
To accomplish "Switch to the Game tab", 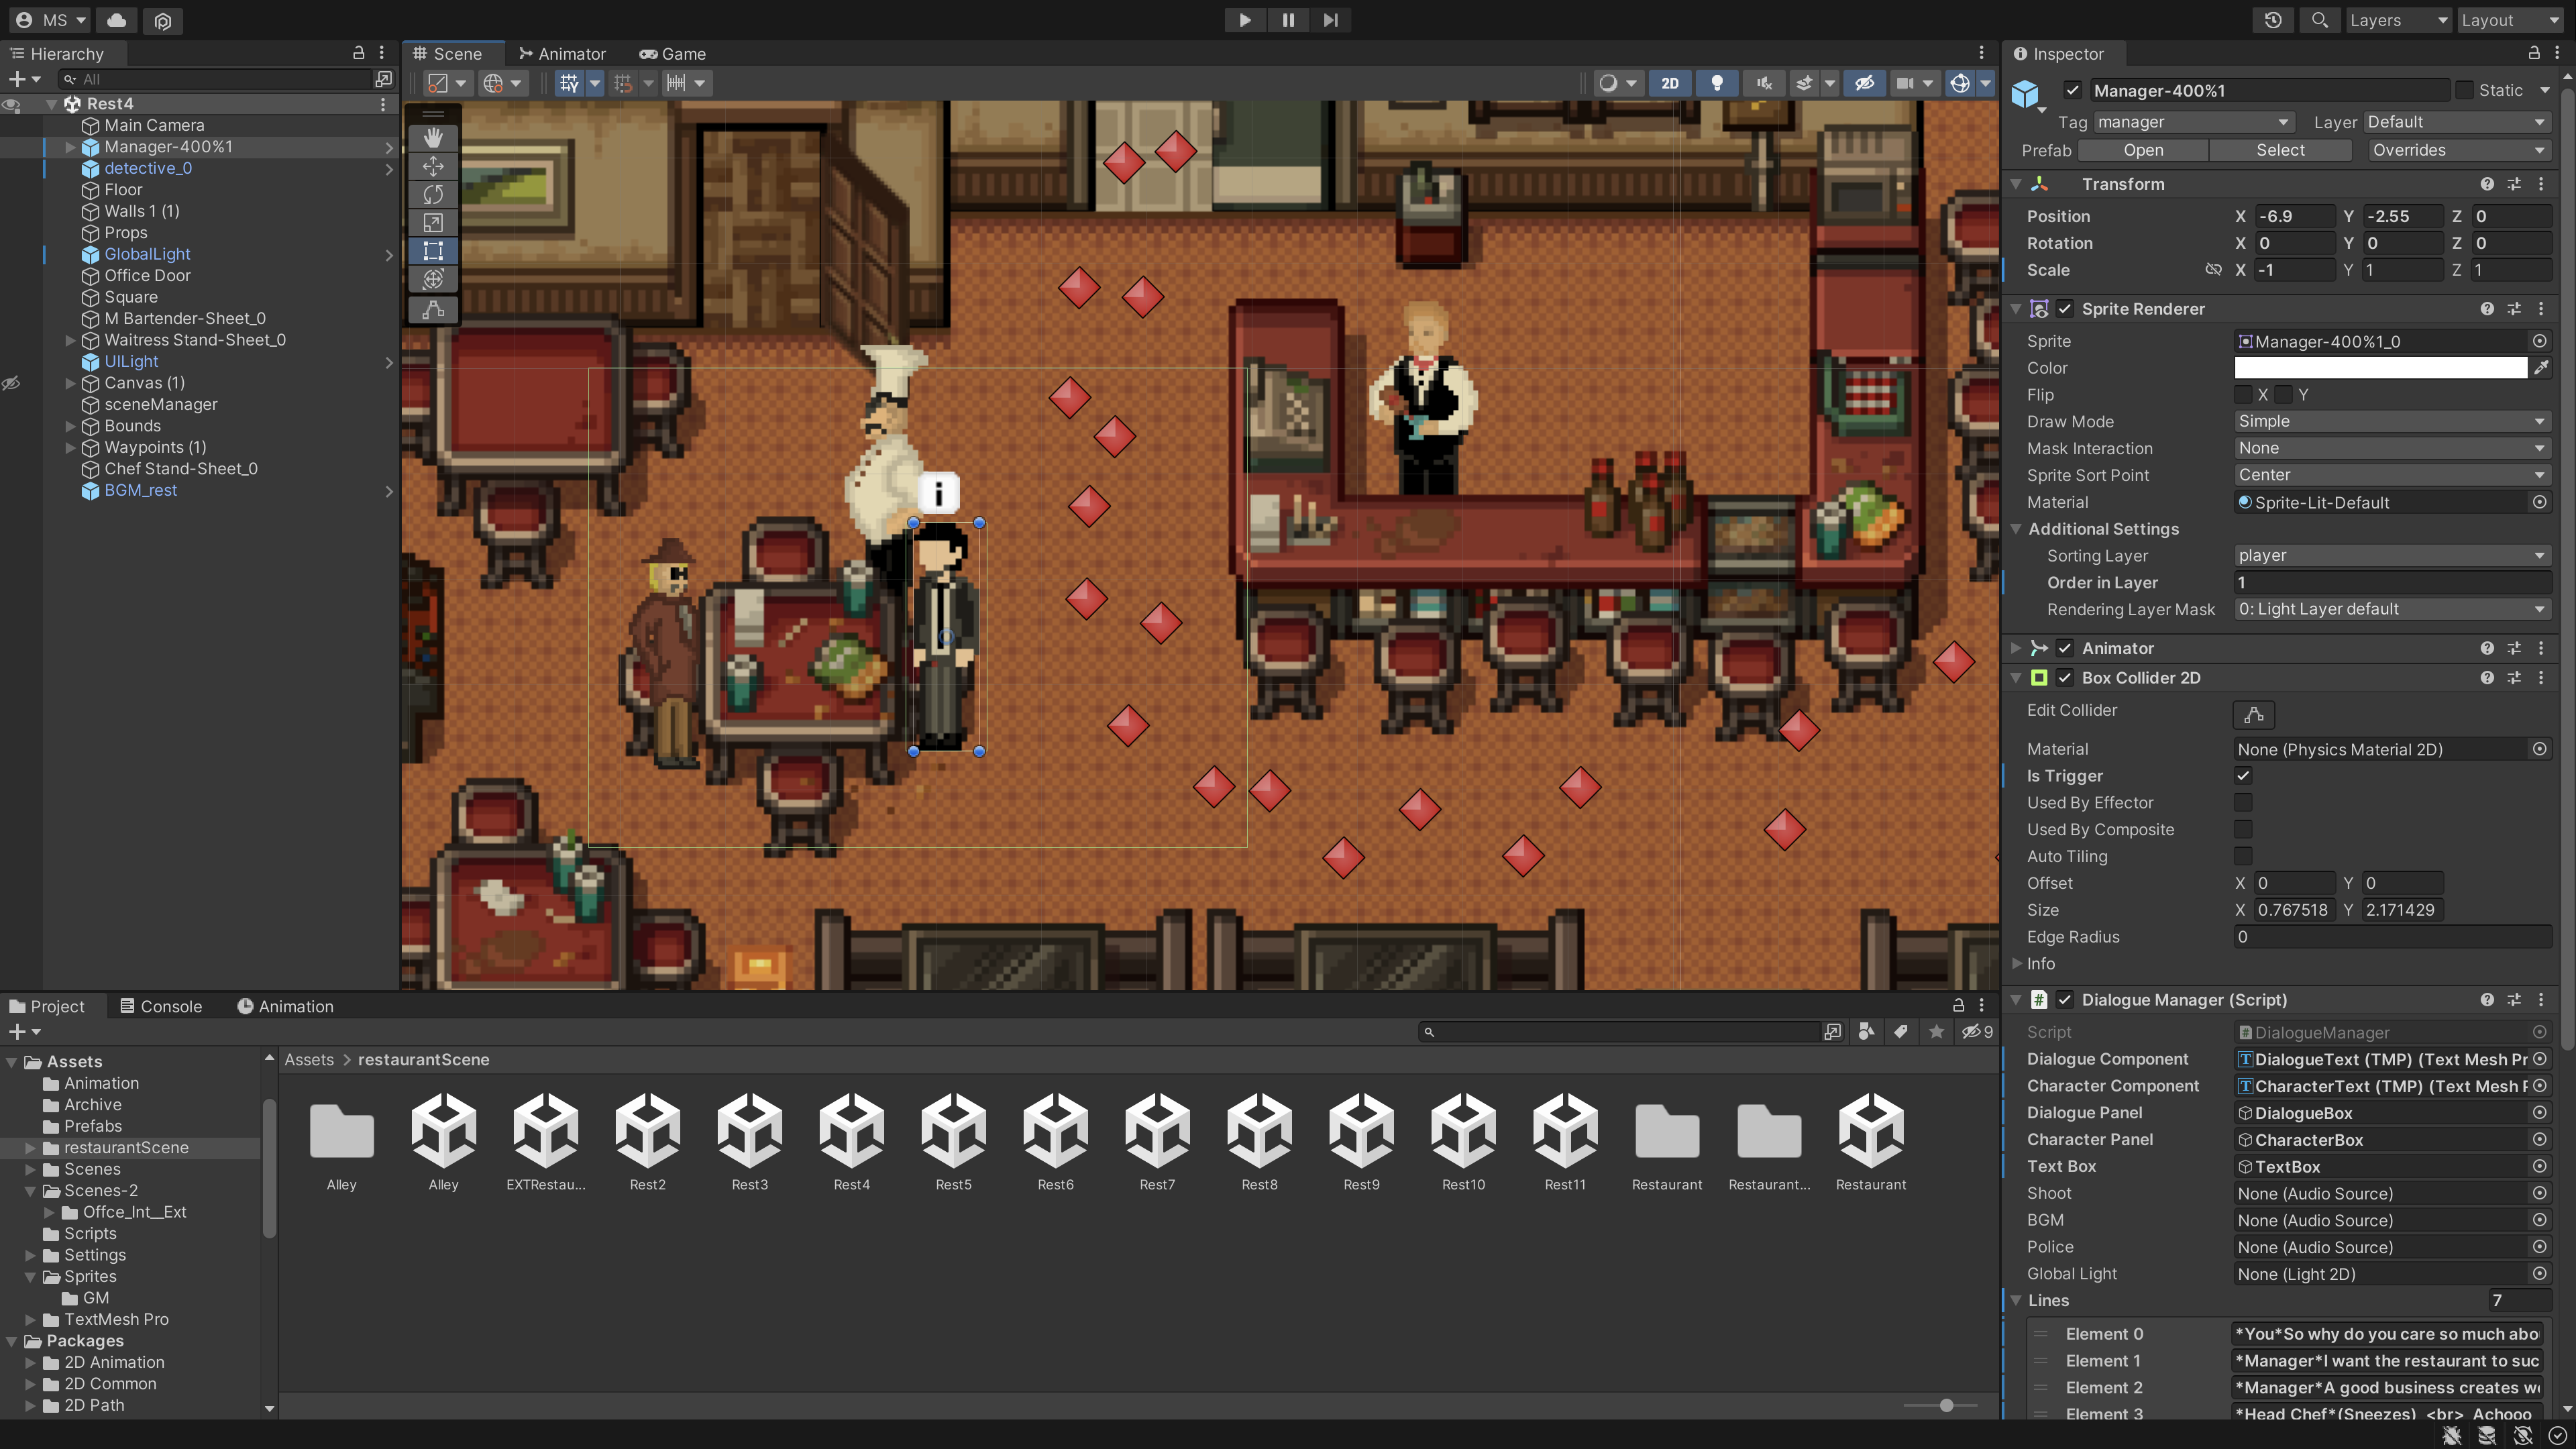I will pyautogui.click(x=673, y=54).
